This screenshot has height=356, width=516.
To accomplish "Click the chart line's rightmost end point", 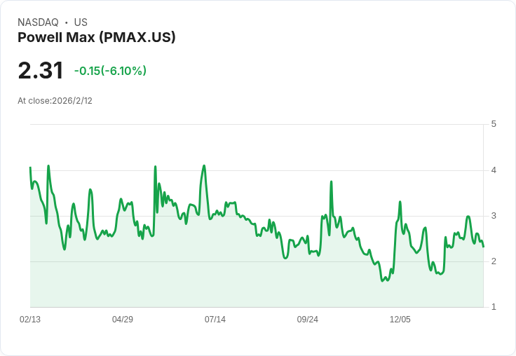I will point(484,247).
